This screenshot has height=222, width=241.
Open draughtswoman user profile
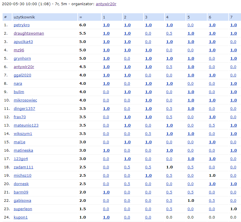29,33
